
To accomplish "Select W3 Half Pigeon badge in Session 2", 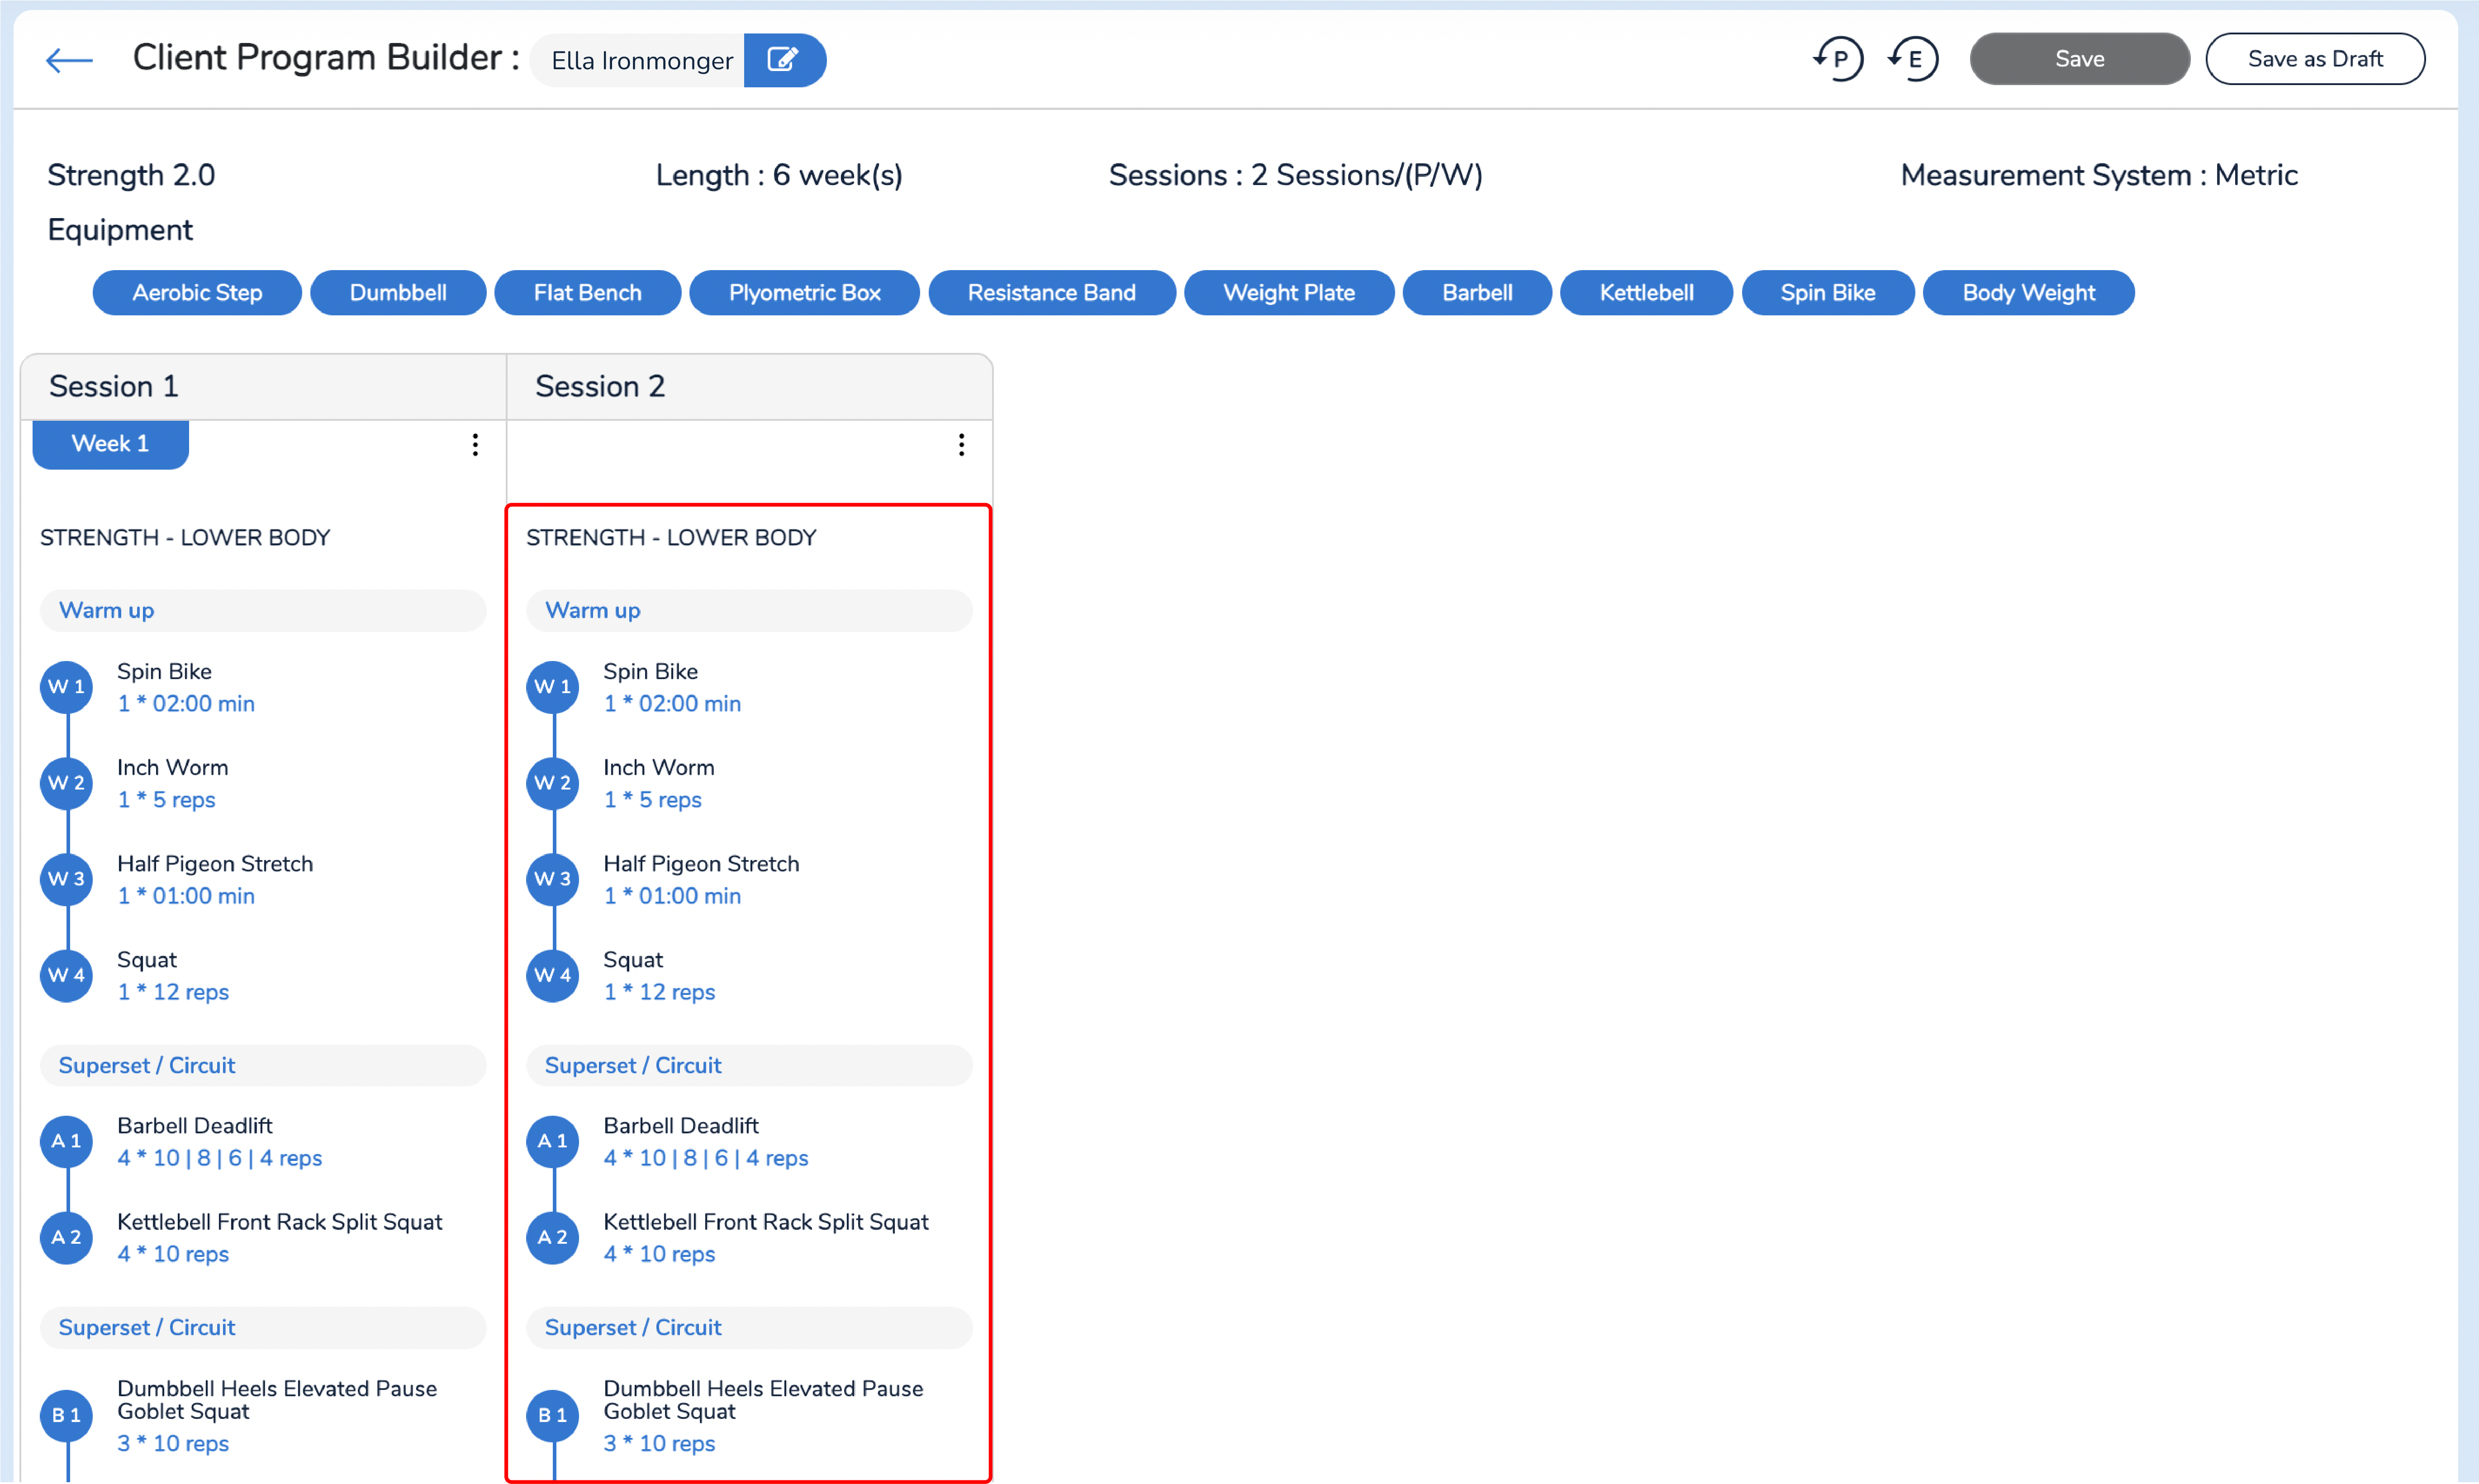I will point(553,879).
